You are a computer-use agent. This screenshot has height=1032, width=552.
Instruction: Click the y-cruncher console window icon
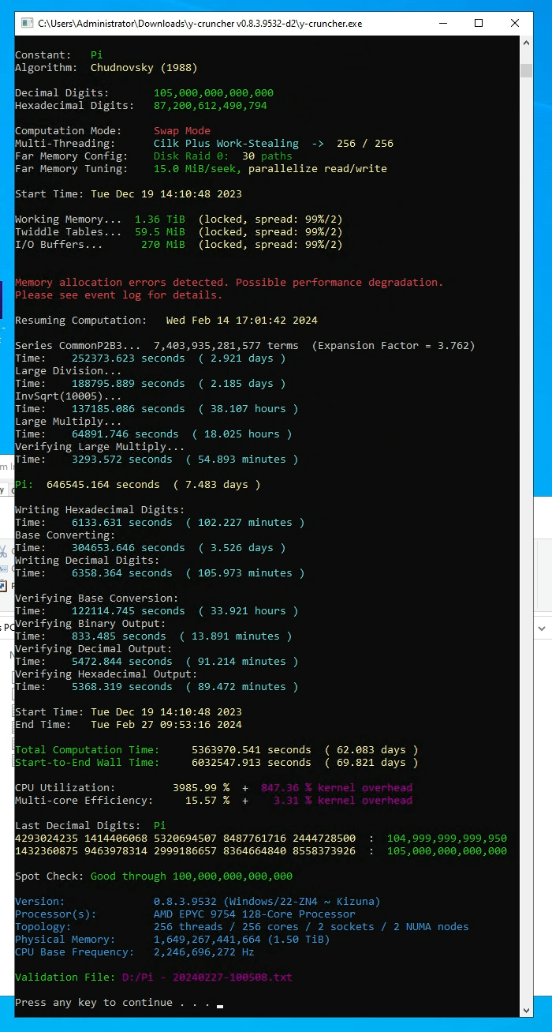(27, 24)
